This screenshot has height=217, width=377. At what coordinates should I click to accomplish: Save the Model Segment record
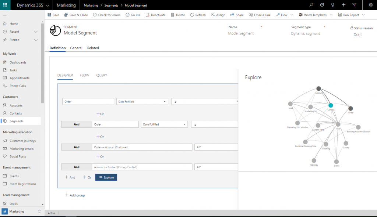pos(53,15)
